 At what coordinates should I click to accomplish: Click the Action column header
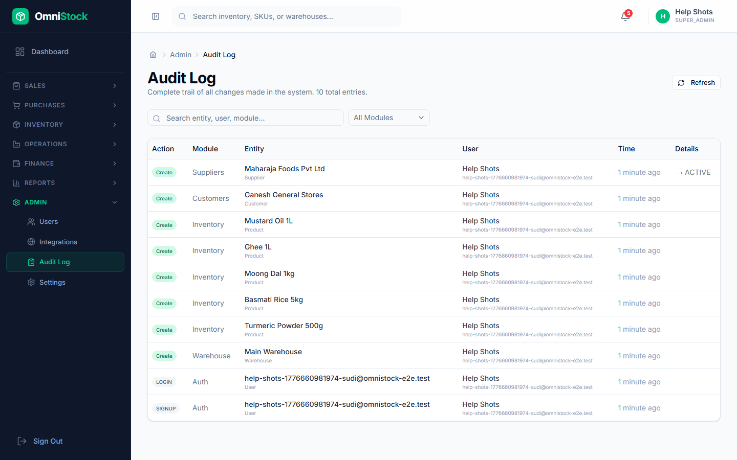(x=163, y=149)
